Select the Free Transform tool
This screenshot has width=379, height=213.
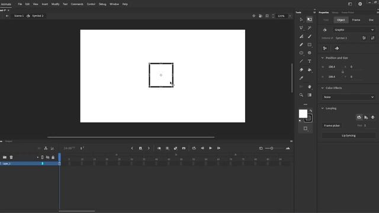point(310,20)
